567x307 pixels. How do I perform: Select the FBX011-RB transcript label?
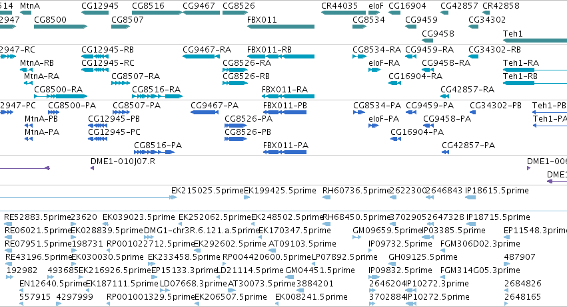pos(269,49)
